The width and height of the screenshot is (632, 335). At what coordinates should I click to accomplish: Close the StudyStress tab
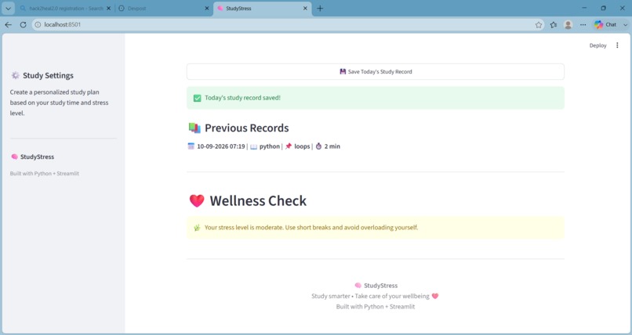click(305, 8)
